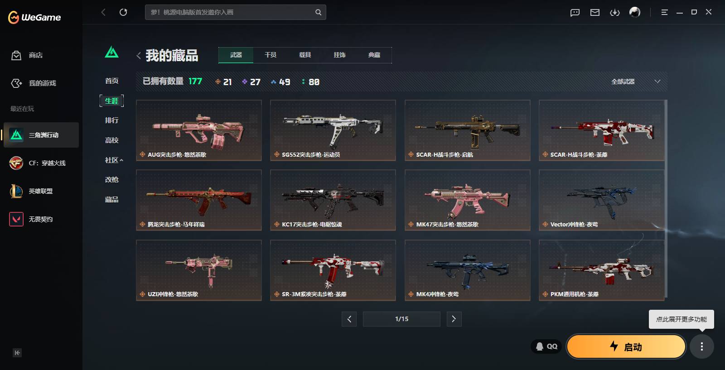The image size is (725, 370).
Task: Switch to the 干员 operators tab
Action: click(x=271, y=55)
